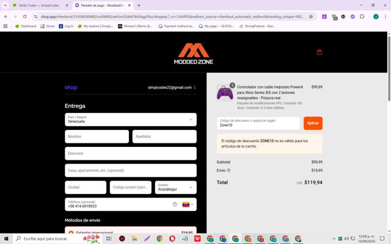The image size is (391, 244).
Task: Click the Total amount $119,94
Action: point(313,182)
